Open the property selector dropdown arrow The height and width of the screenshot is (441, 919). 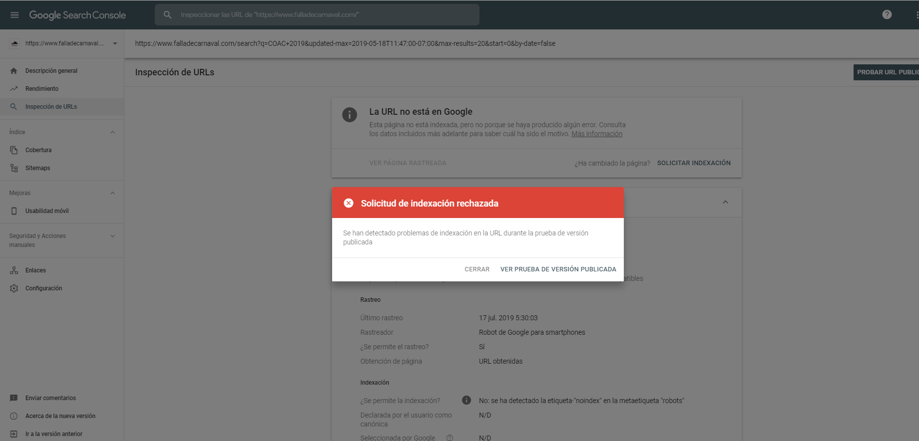coord(115,43)
